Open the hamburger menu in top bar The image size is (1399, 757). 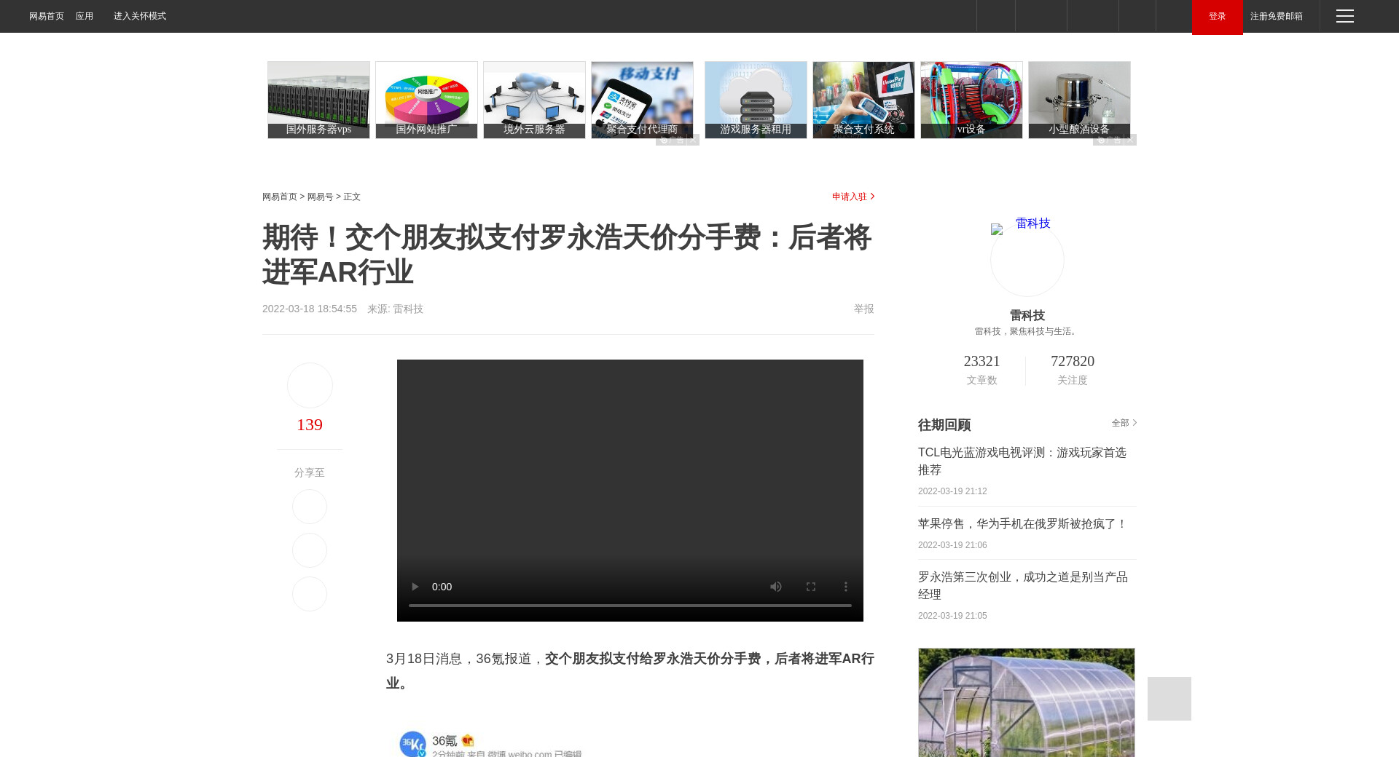tap(1345, 16)
